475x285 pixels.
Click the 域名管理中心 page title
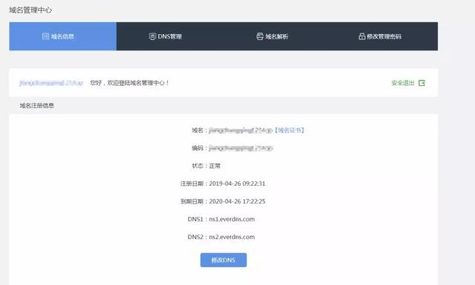coord(30,10)
